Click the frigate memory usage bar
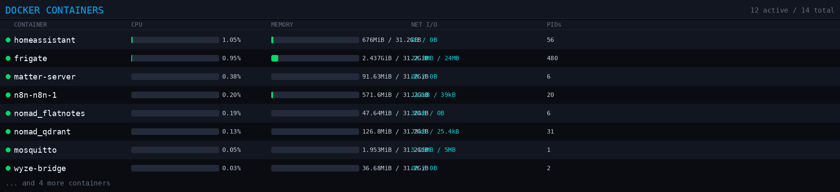This screenshot has width=840, height=192. pos(315,58)
